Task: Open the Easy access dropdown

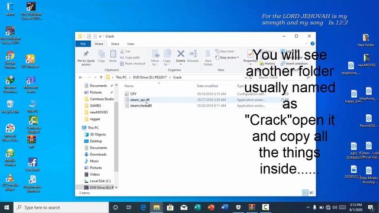Action: 227,57
